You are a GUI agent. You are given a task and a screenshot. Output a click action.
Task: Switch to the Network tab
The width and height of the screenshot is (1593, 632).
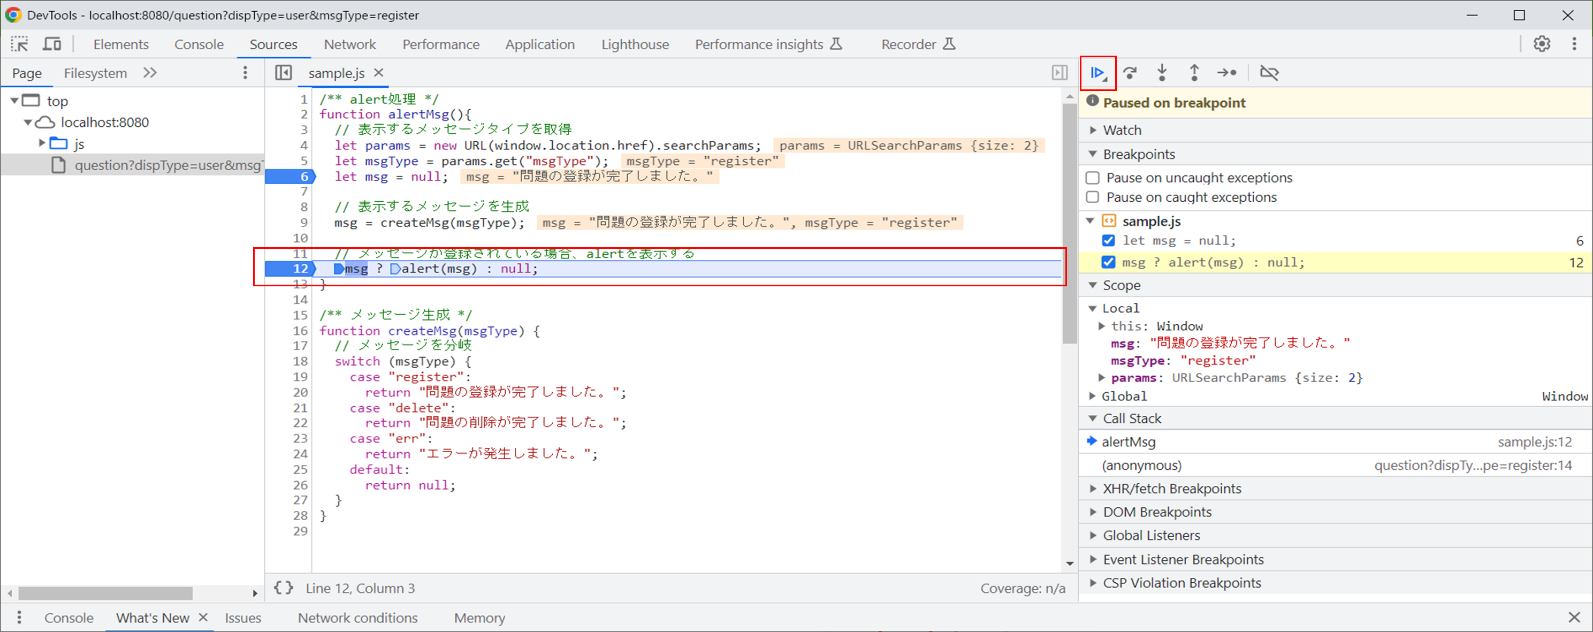349,44
